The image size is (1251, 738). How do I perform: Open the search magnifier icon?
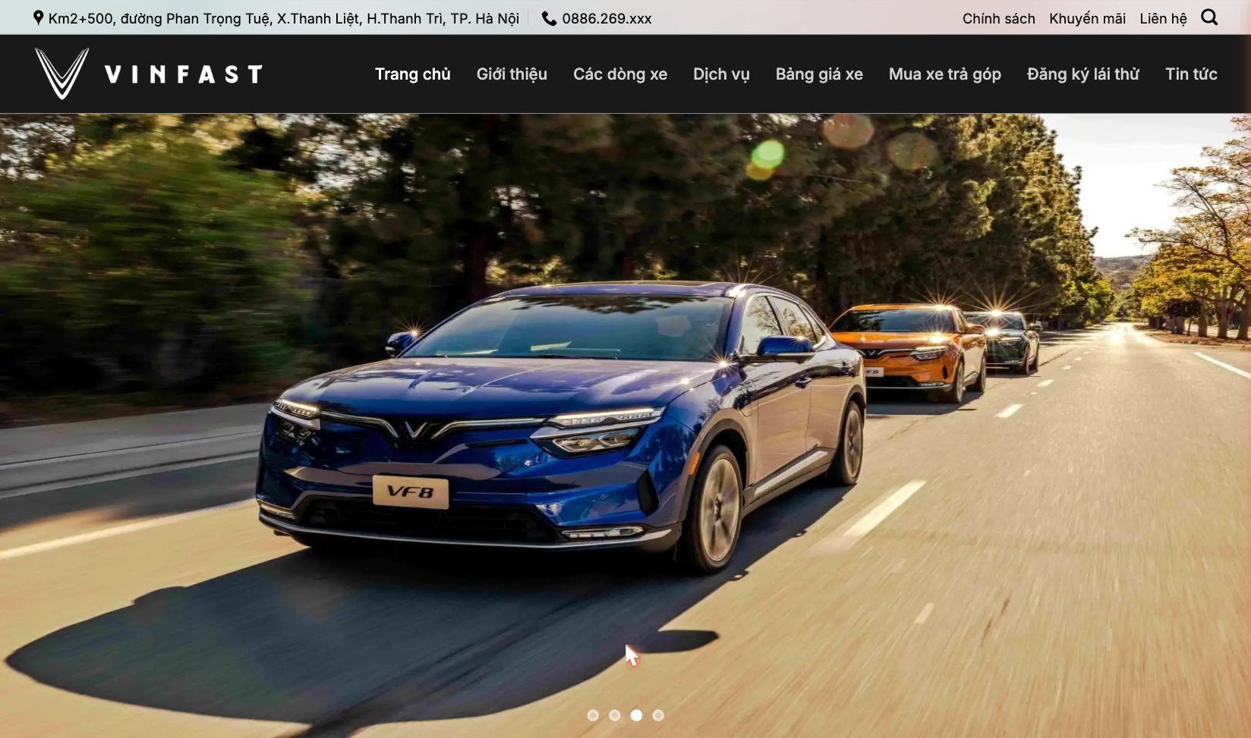(x=1209, y=17)
